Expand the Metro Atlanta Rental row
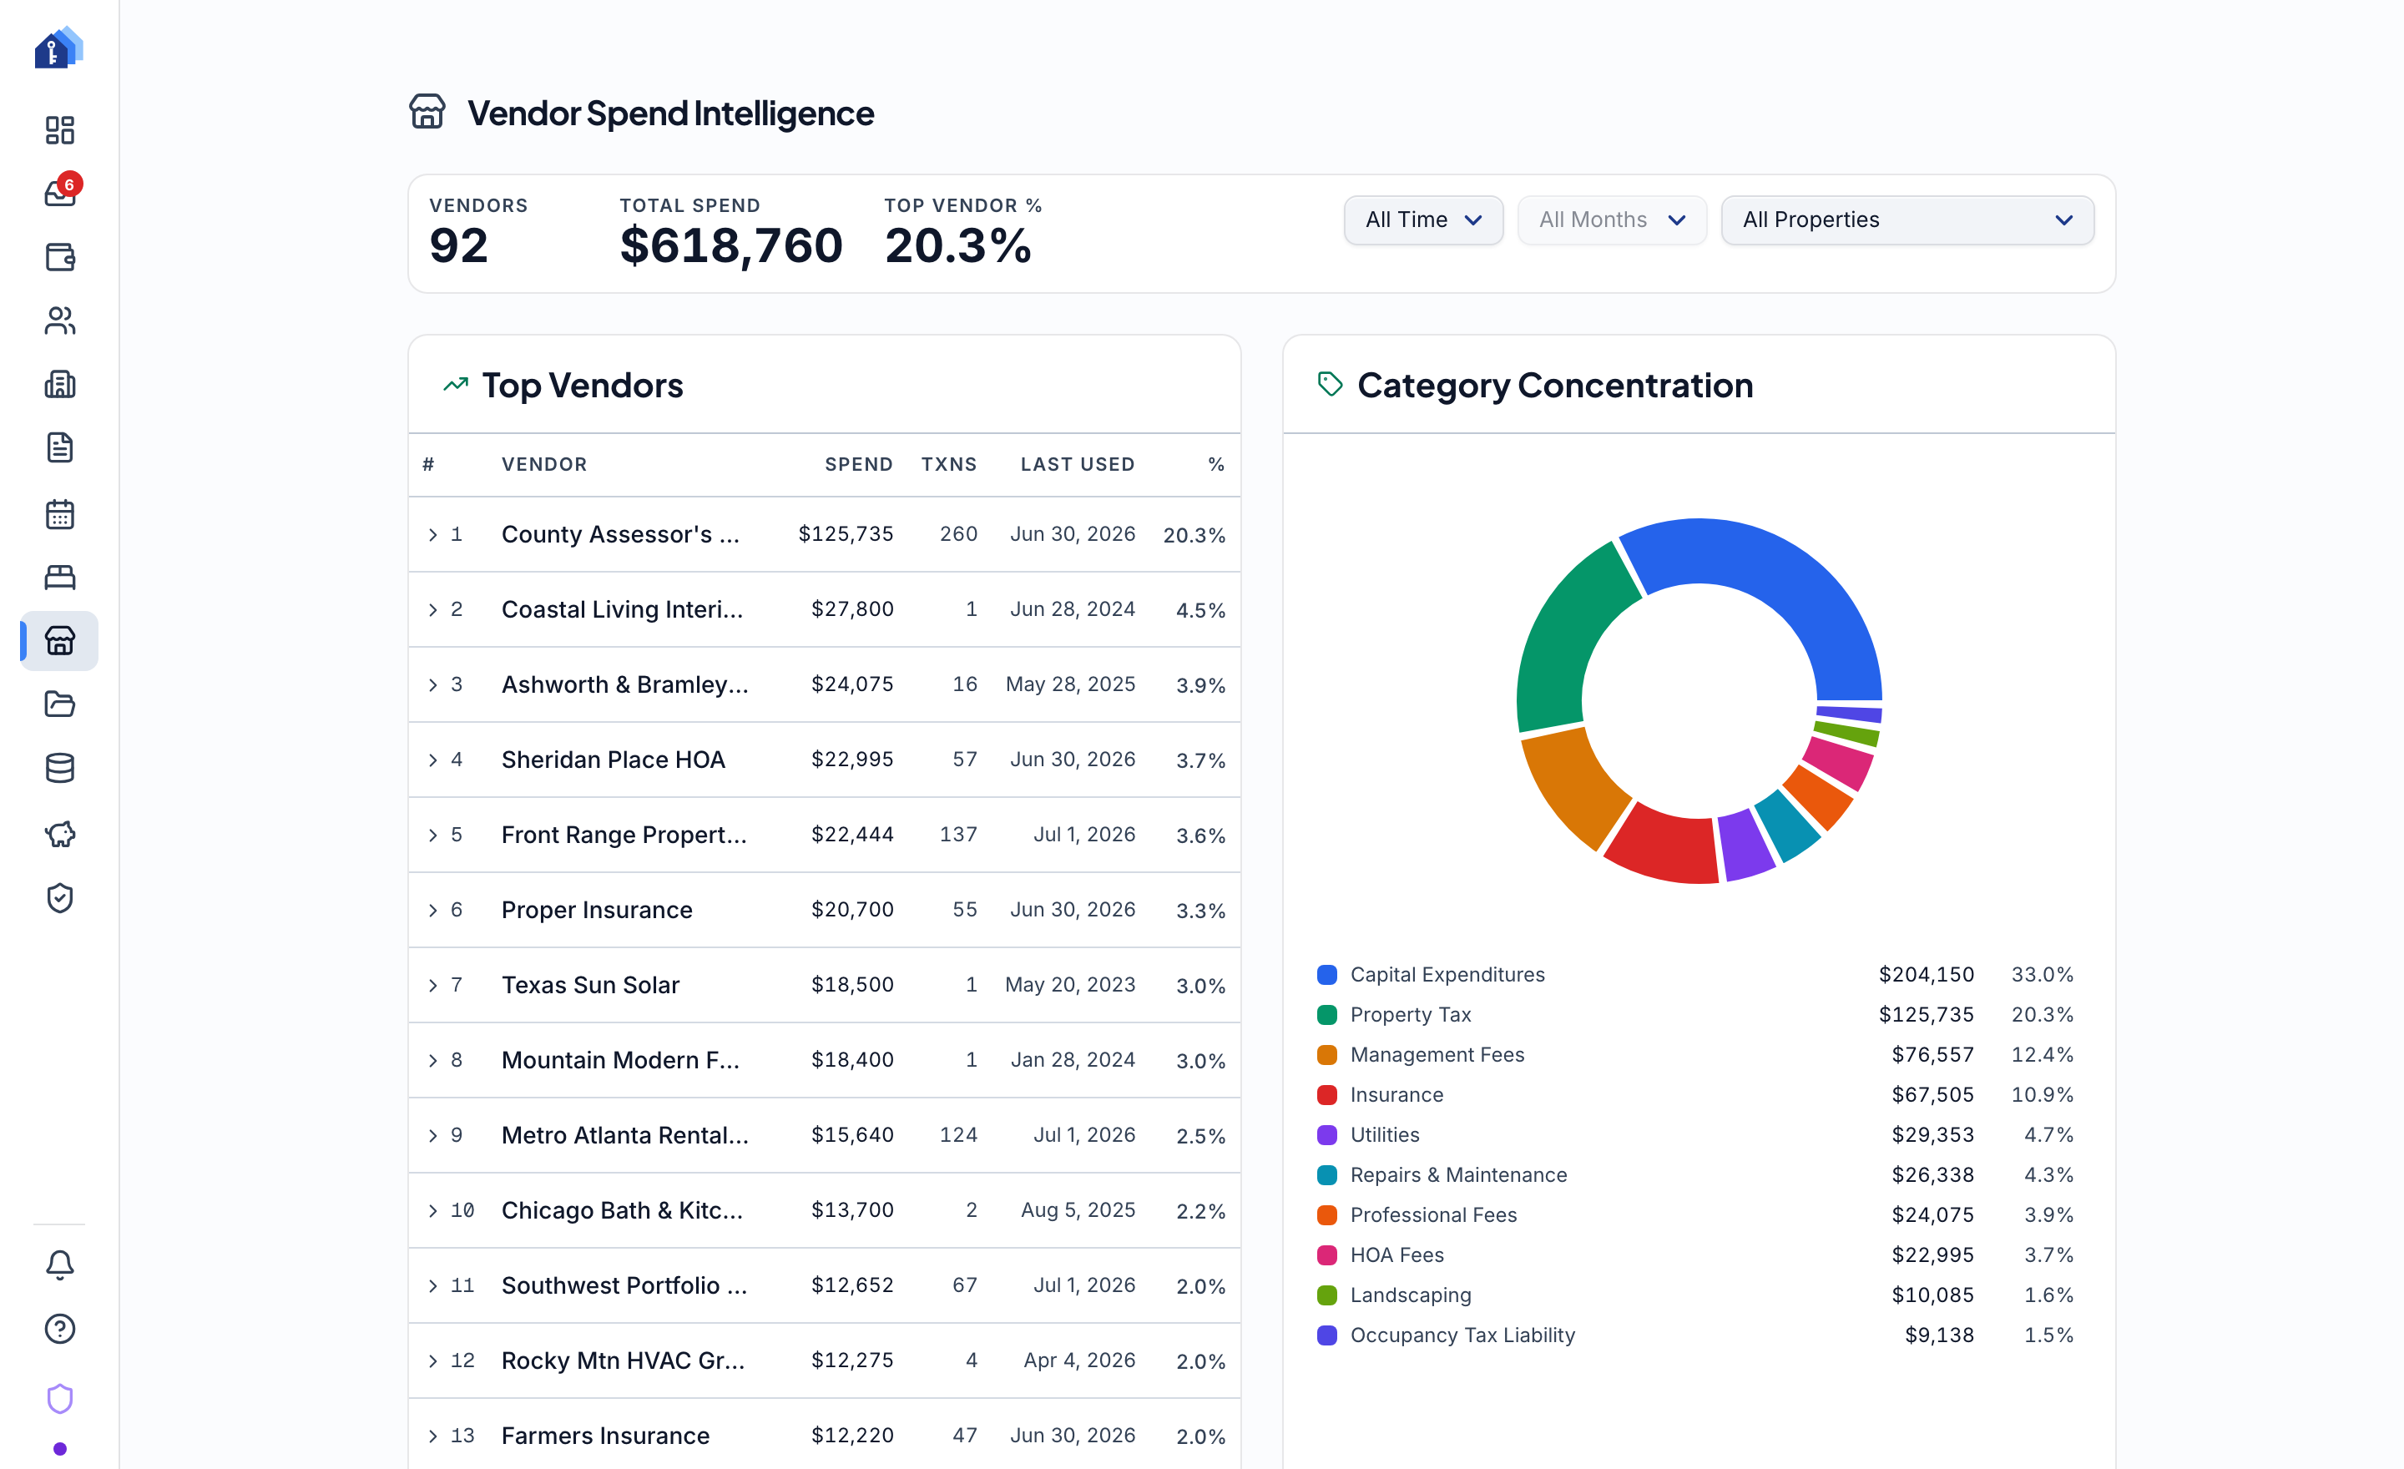 [433, 1135]
